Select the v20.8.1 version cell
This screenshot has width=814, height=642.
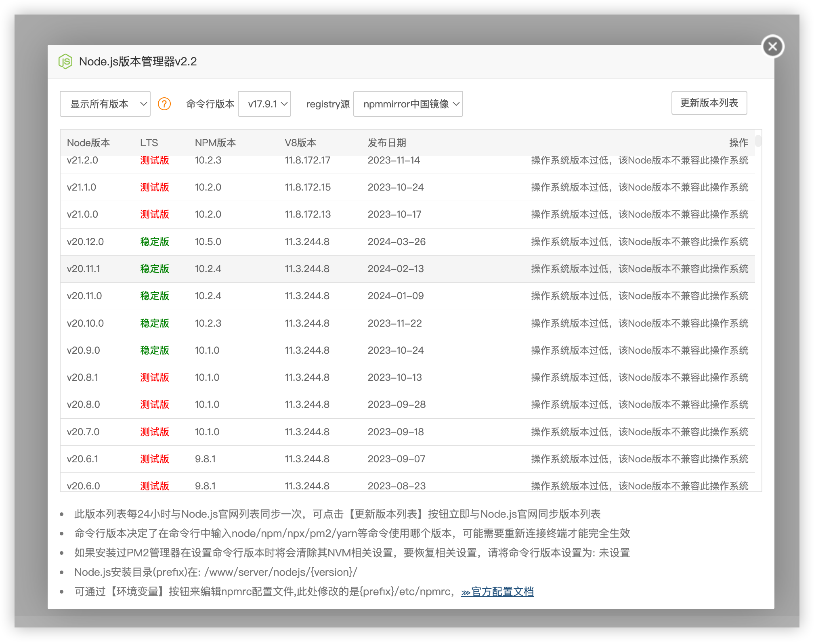[x=82, y=378]
